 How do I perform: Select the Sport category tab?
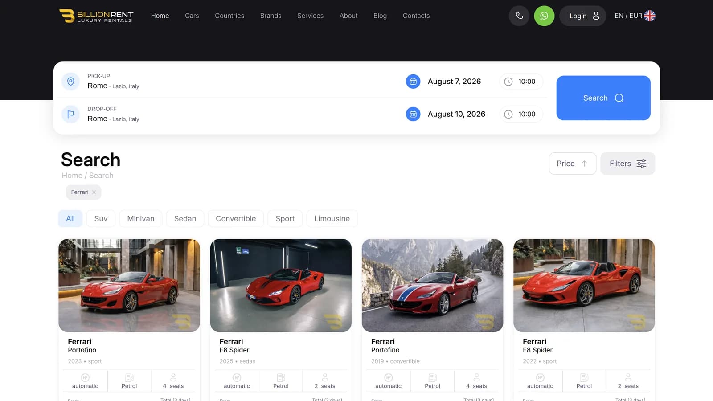pyautogui.click(x=285, y=218)
